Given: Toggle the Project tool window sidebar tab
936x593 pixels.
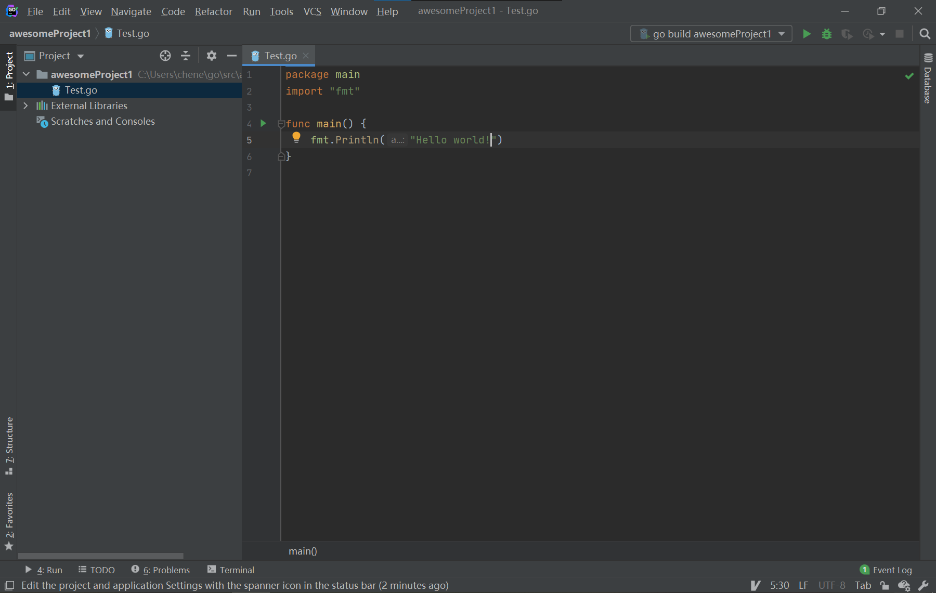Looking at the screenshot, I should coord(9,75).
